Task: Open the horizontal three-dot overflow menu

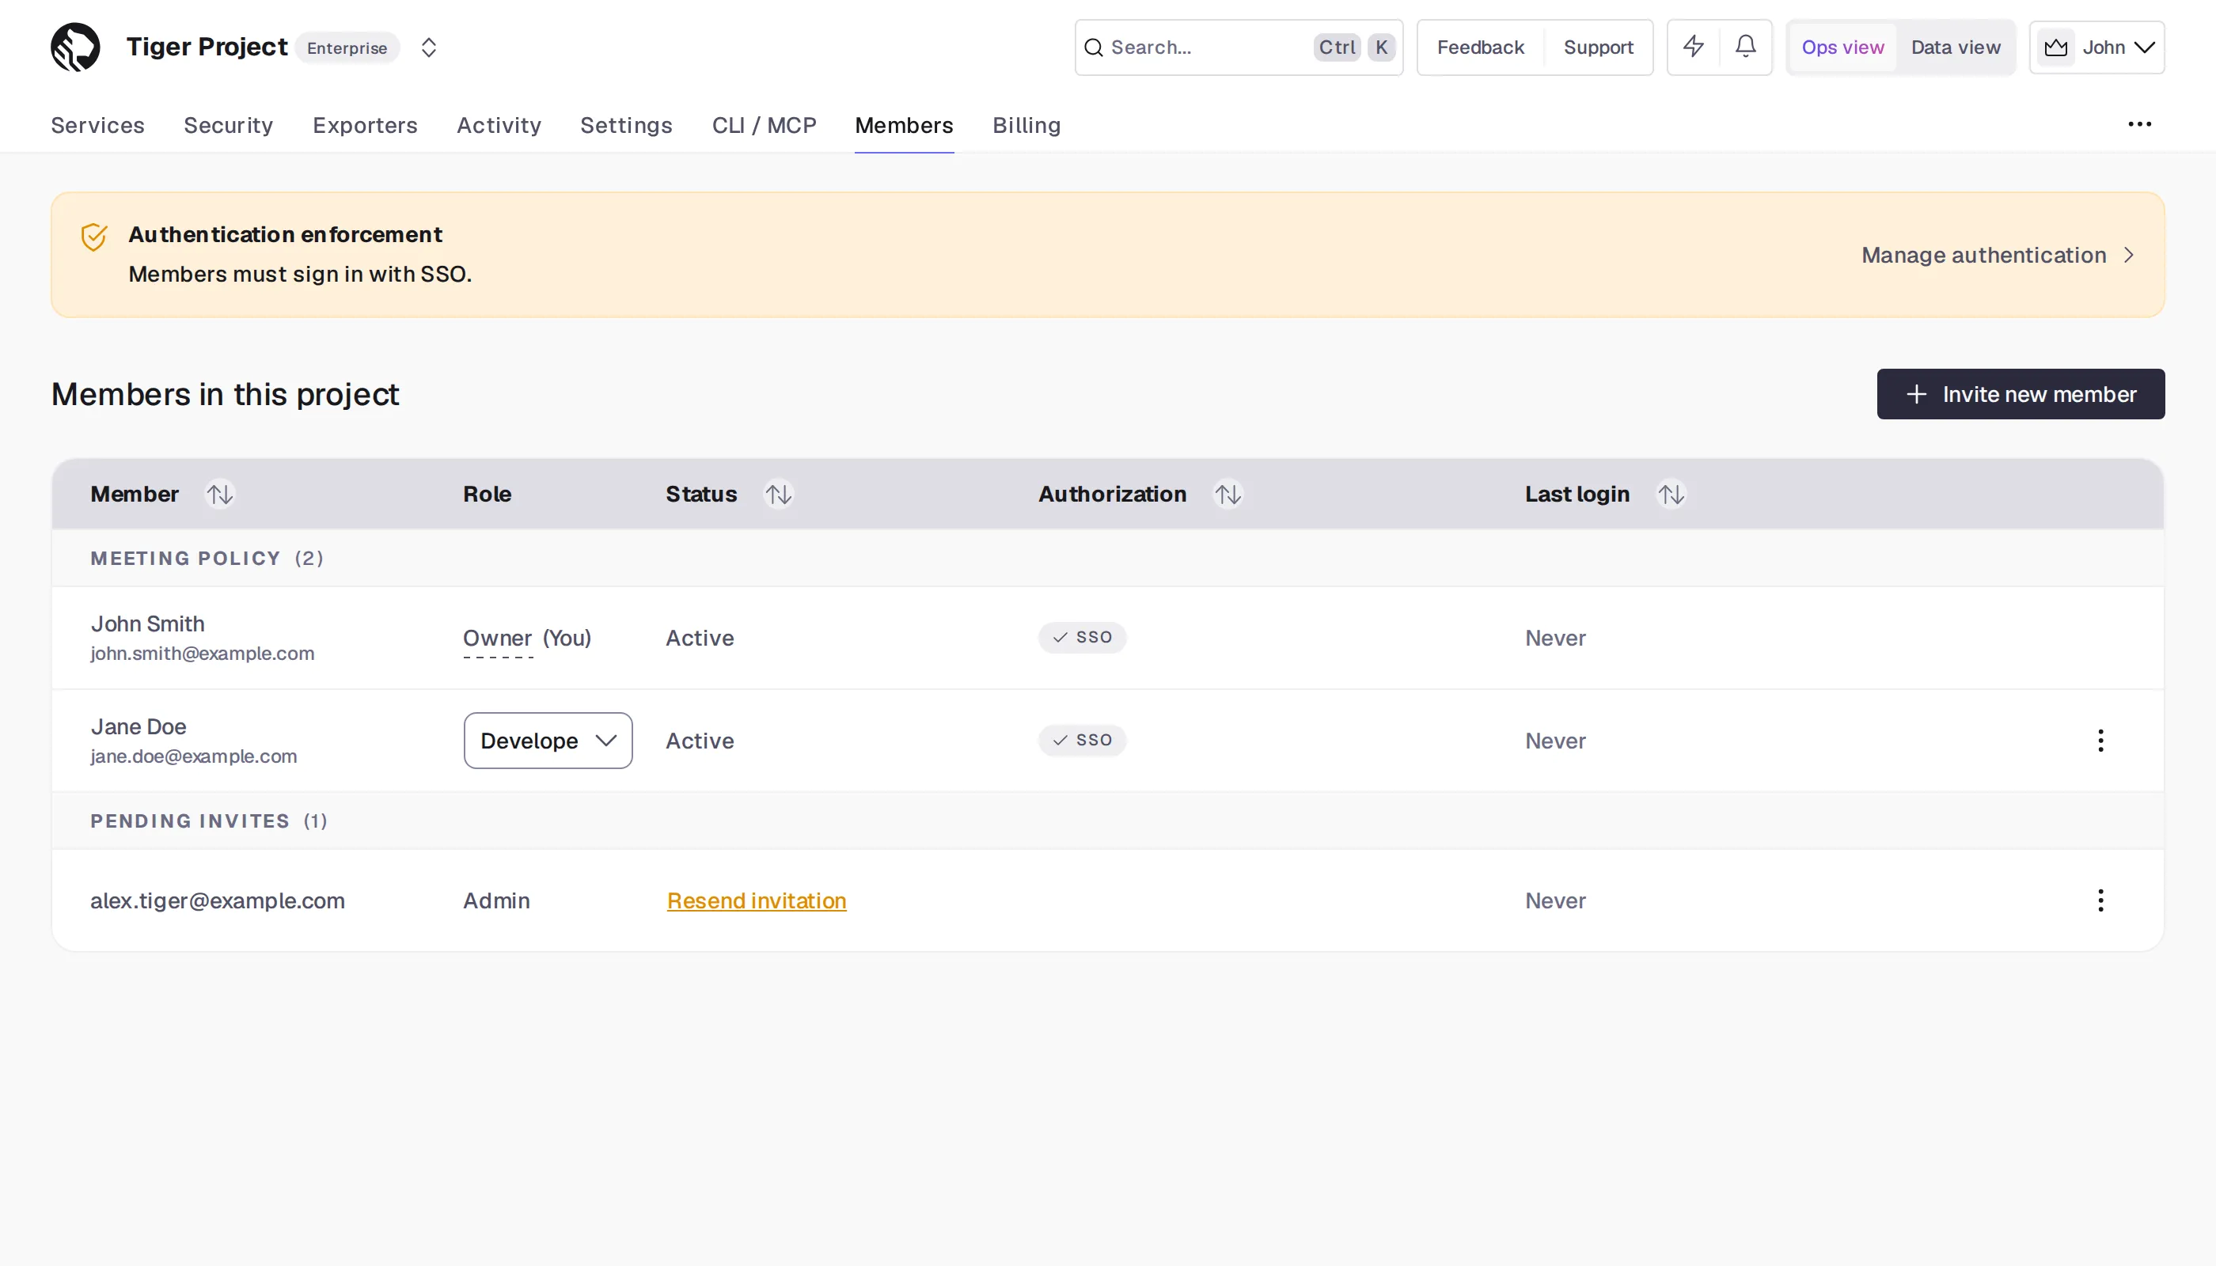Action: pyautogui.click(x=2139, y=124)
